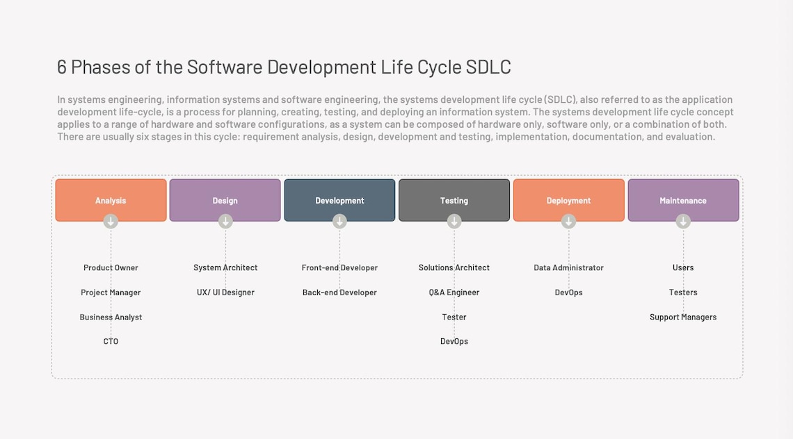Click the orange Deployment color block
The image size is (793, 439).
tap(568, 200)
